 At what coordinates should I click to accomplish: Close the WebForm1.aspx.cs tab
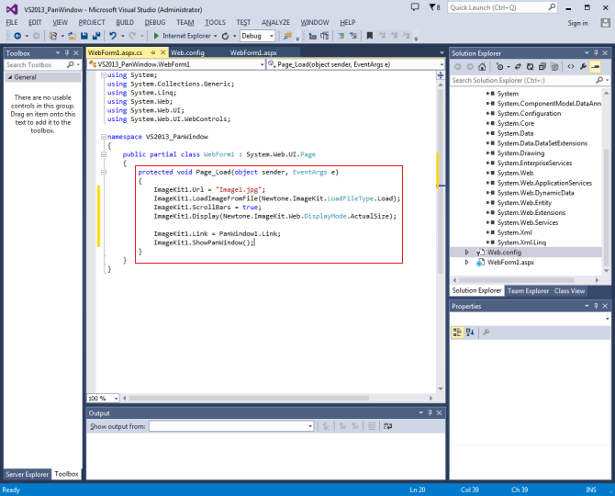pos(162,52)
